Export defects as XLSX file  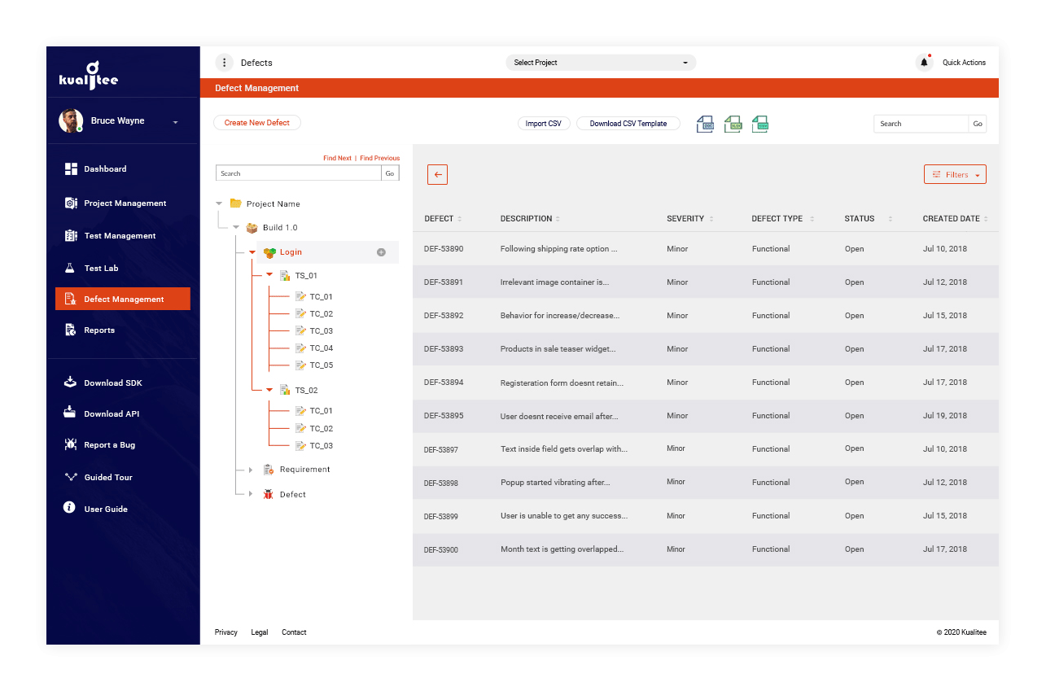click(x=733, y=124)
